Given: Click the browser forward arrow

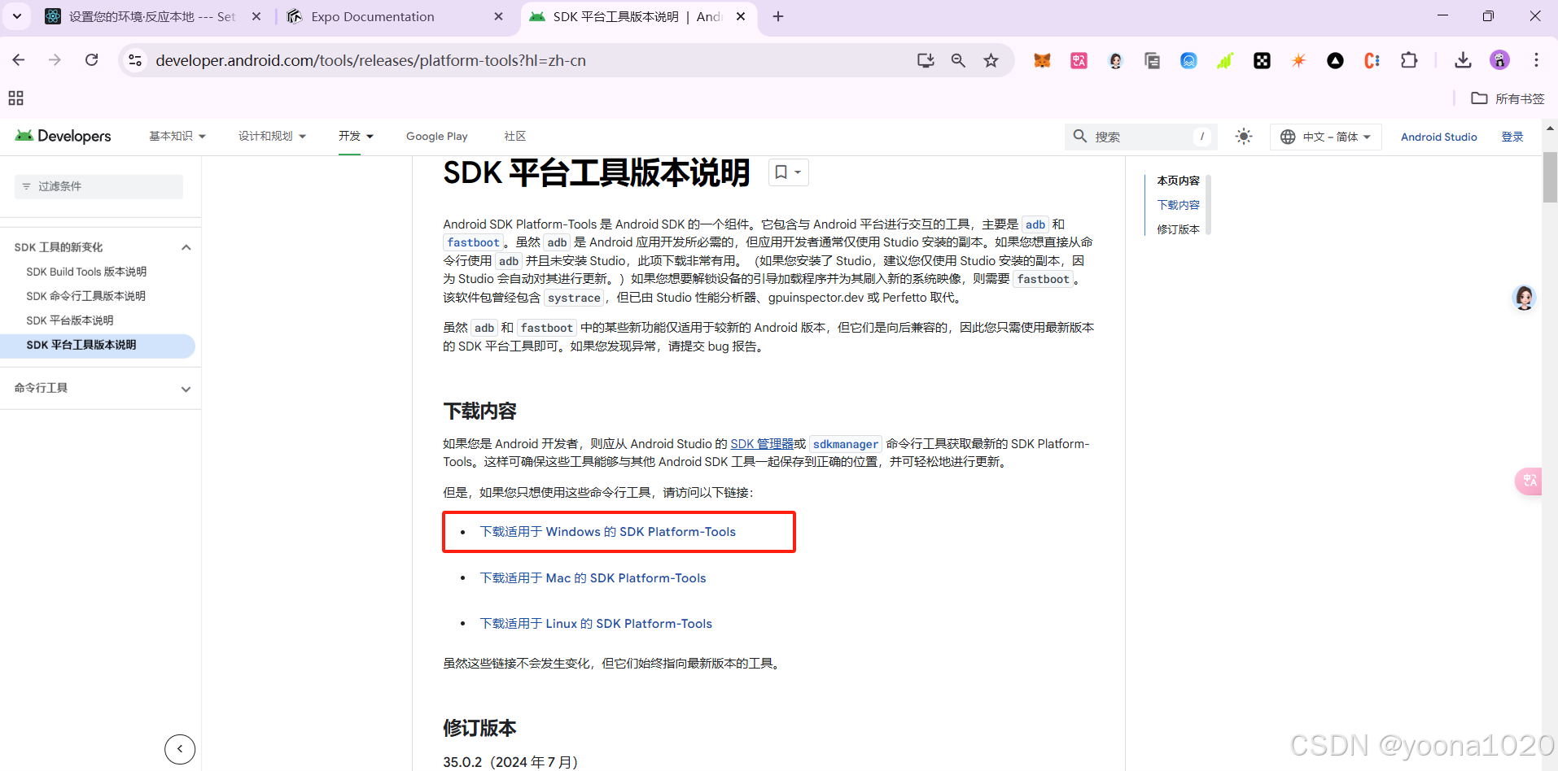Looking at the screenshot, I should tap(55, 60).
